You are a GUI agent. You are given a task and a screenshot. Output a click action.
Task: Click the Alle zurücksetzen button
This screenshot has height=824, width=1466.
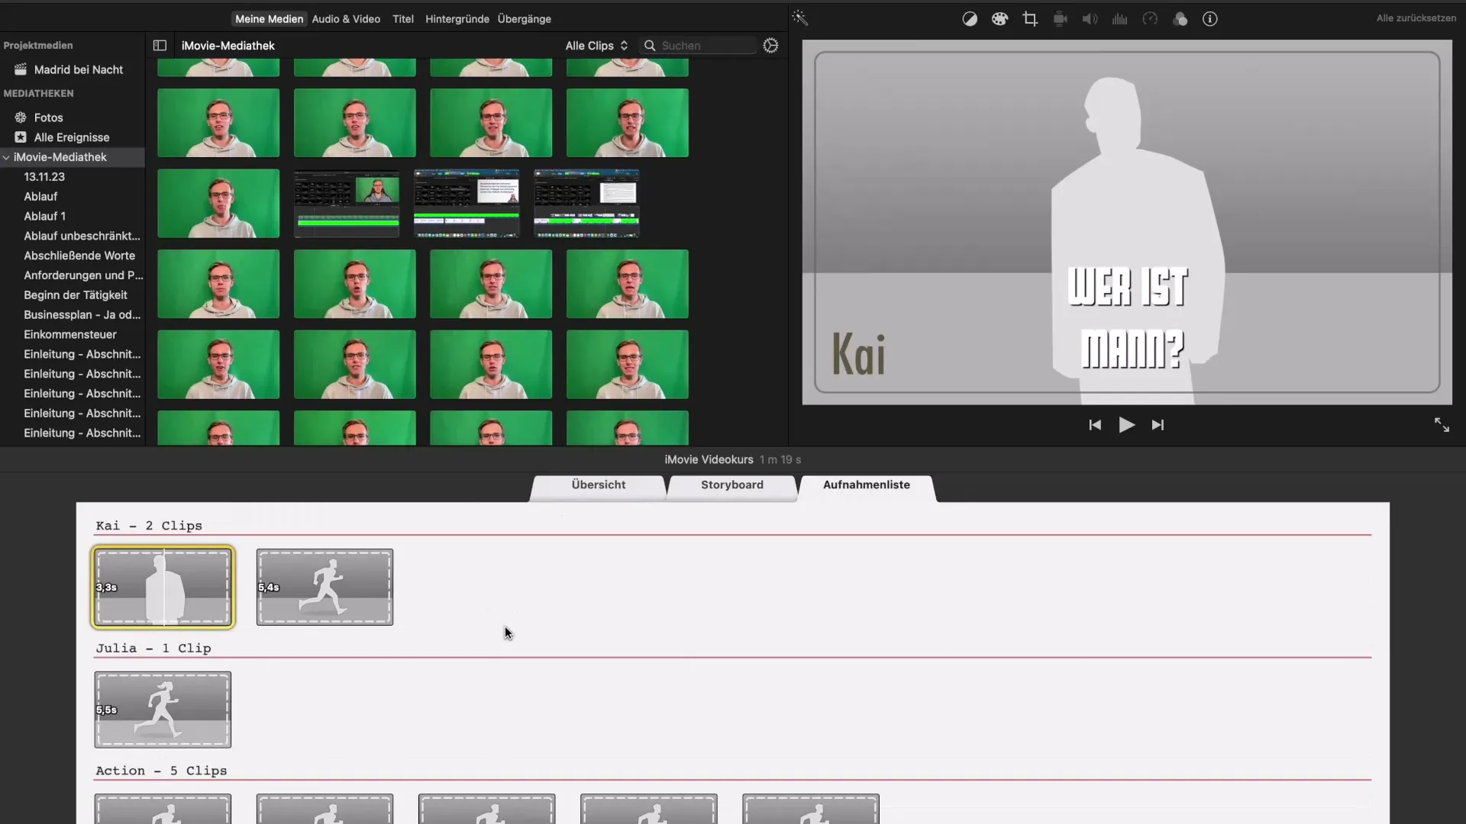pos(1416,18)
